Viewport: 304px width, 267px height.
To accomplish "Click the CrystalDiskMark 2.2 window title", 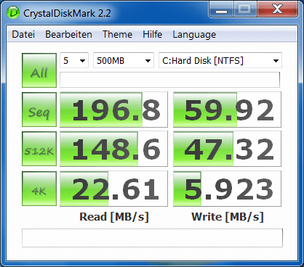I will pyautogui.click(x=67, y=13).
